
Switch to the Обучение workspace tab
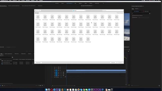pos(57,3)
